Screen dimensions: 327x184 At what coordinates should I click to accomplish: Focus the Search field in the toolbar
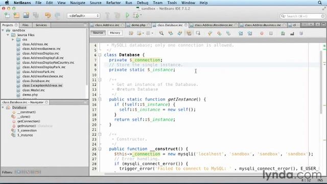(302, 16)
